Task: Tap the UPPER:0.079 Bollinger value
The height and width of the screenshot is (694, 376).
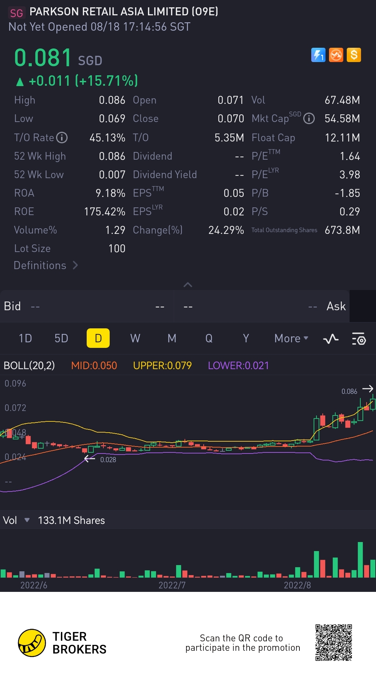Action: 162,365
